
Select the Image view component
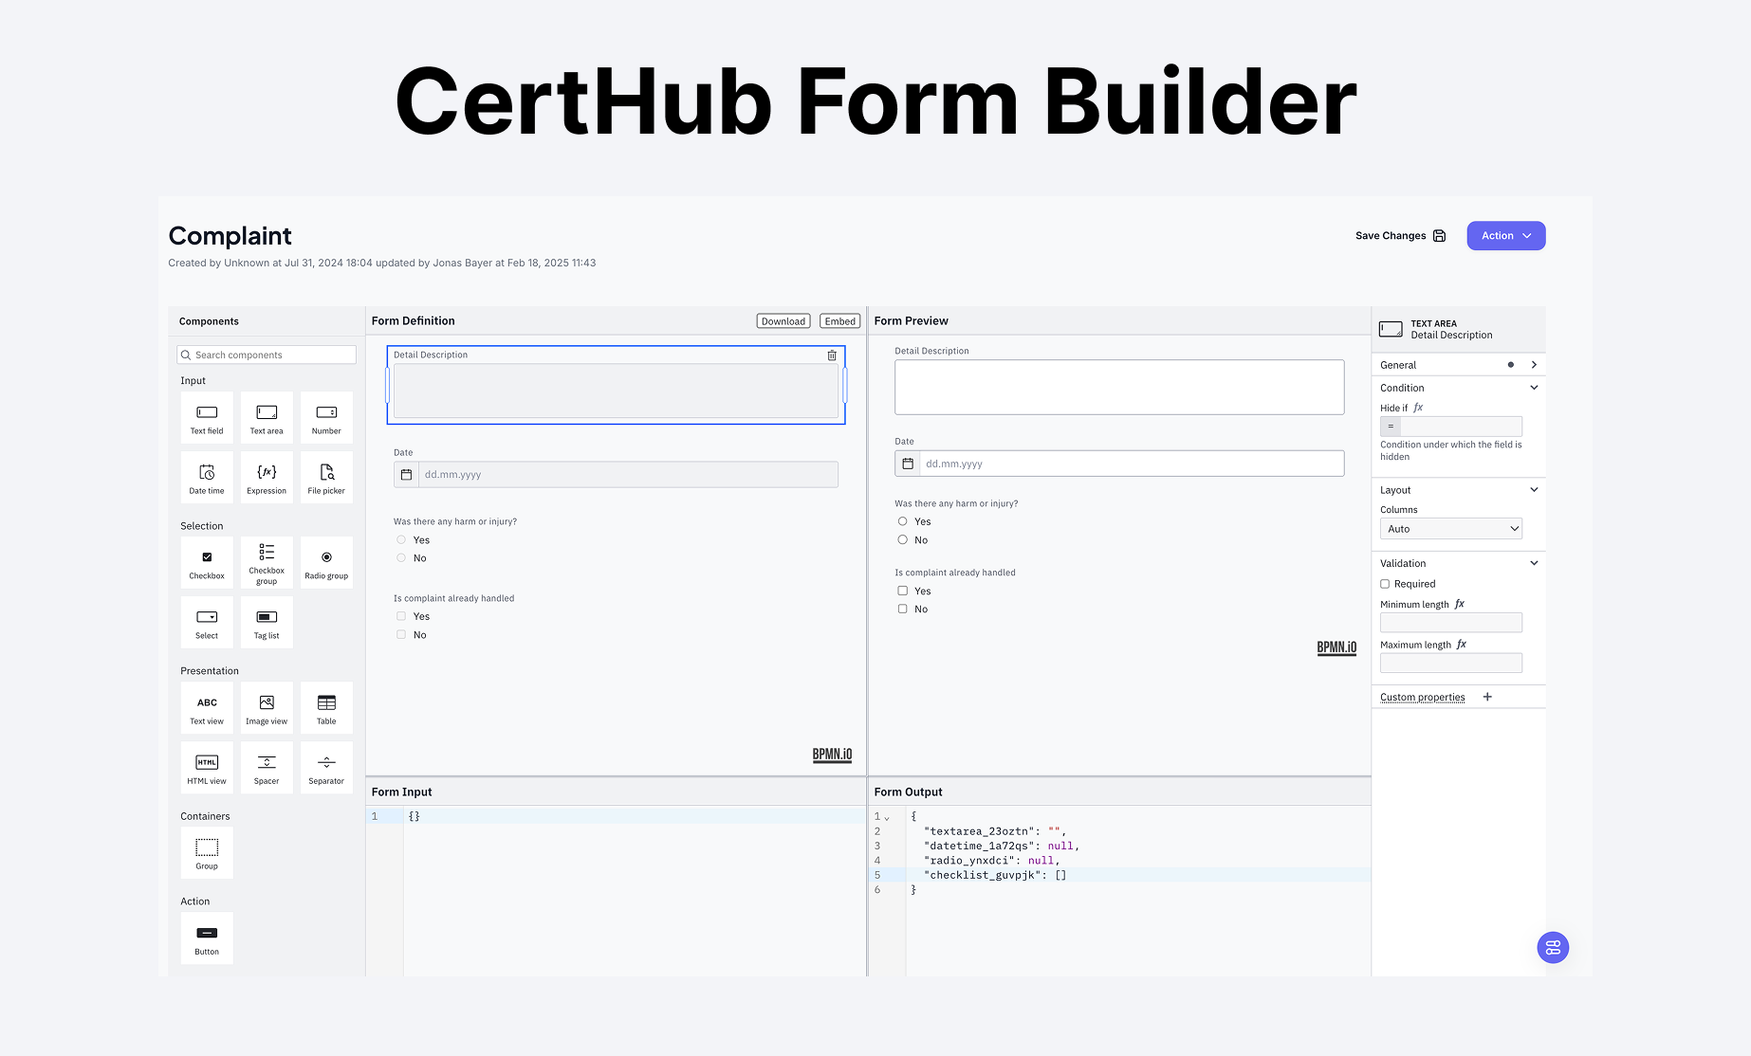(267, 707)
